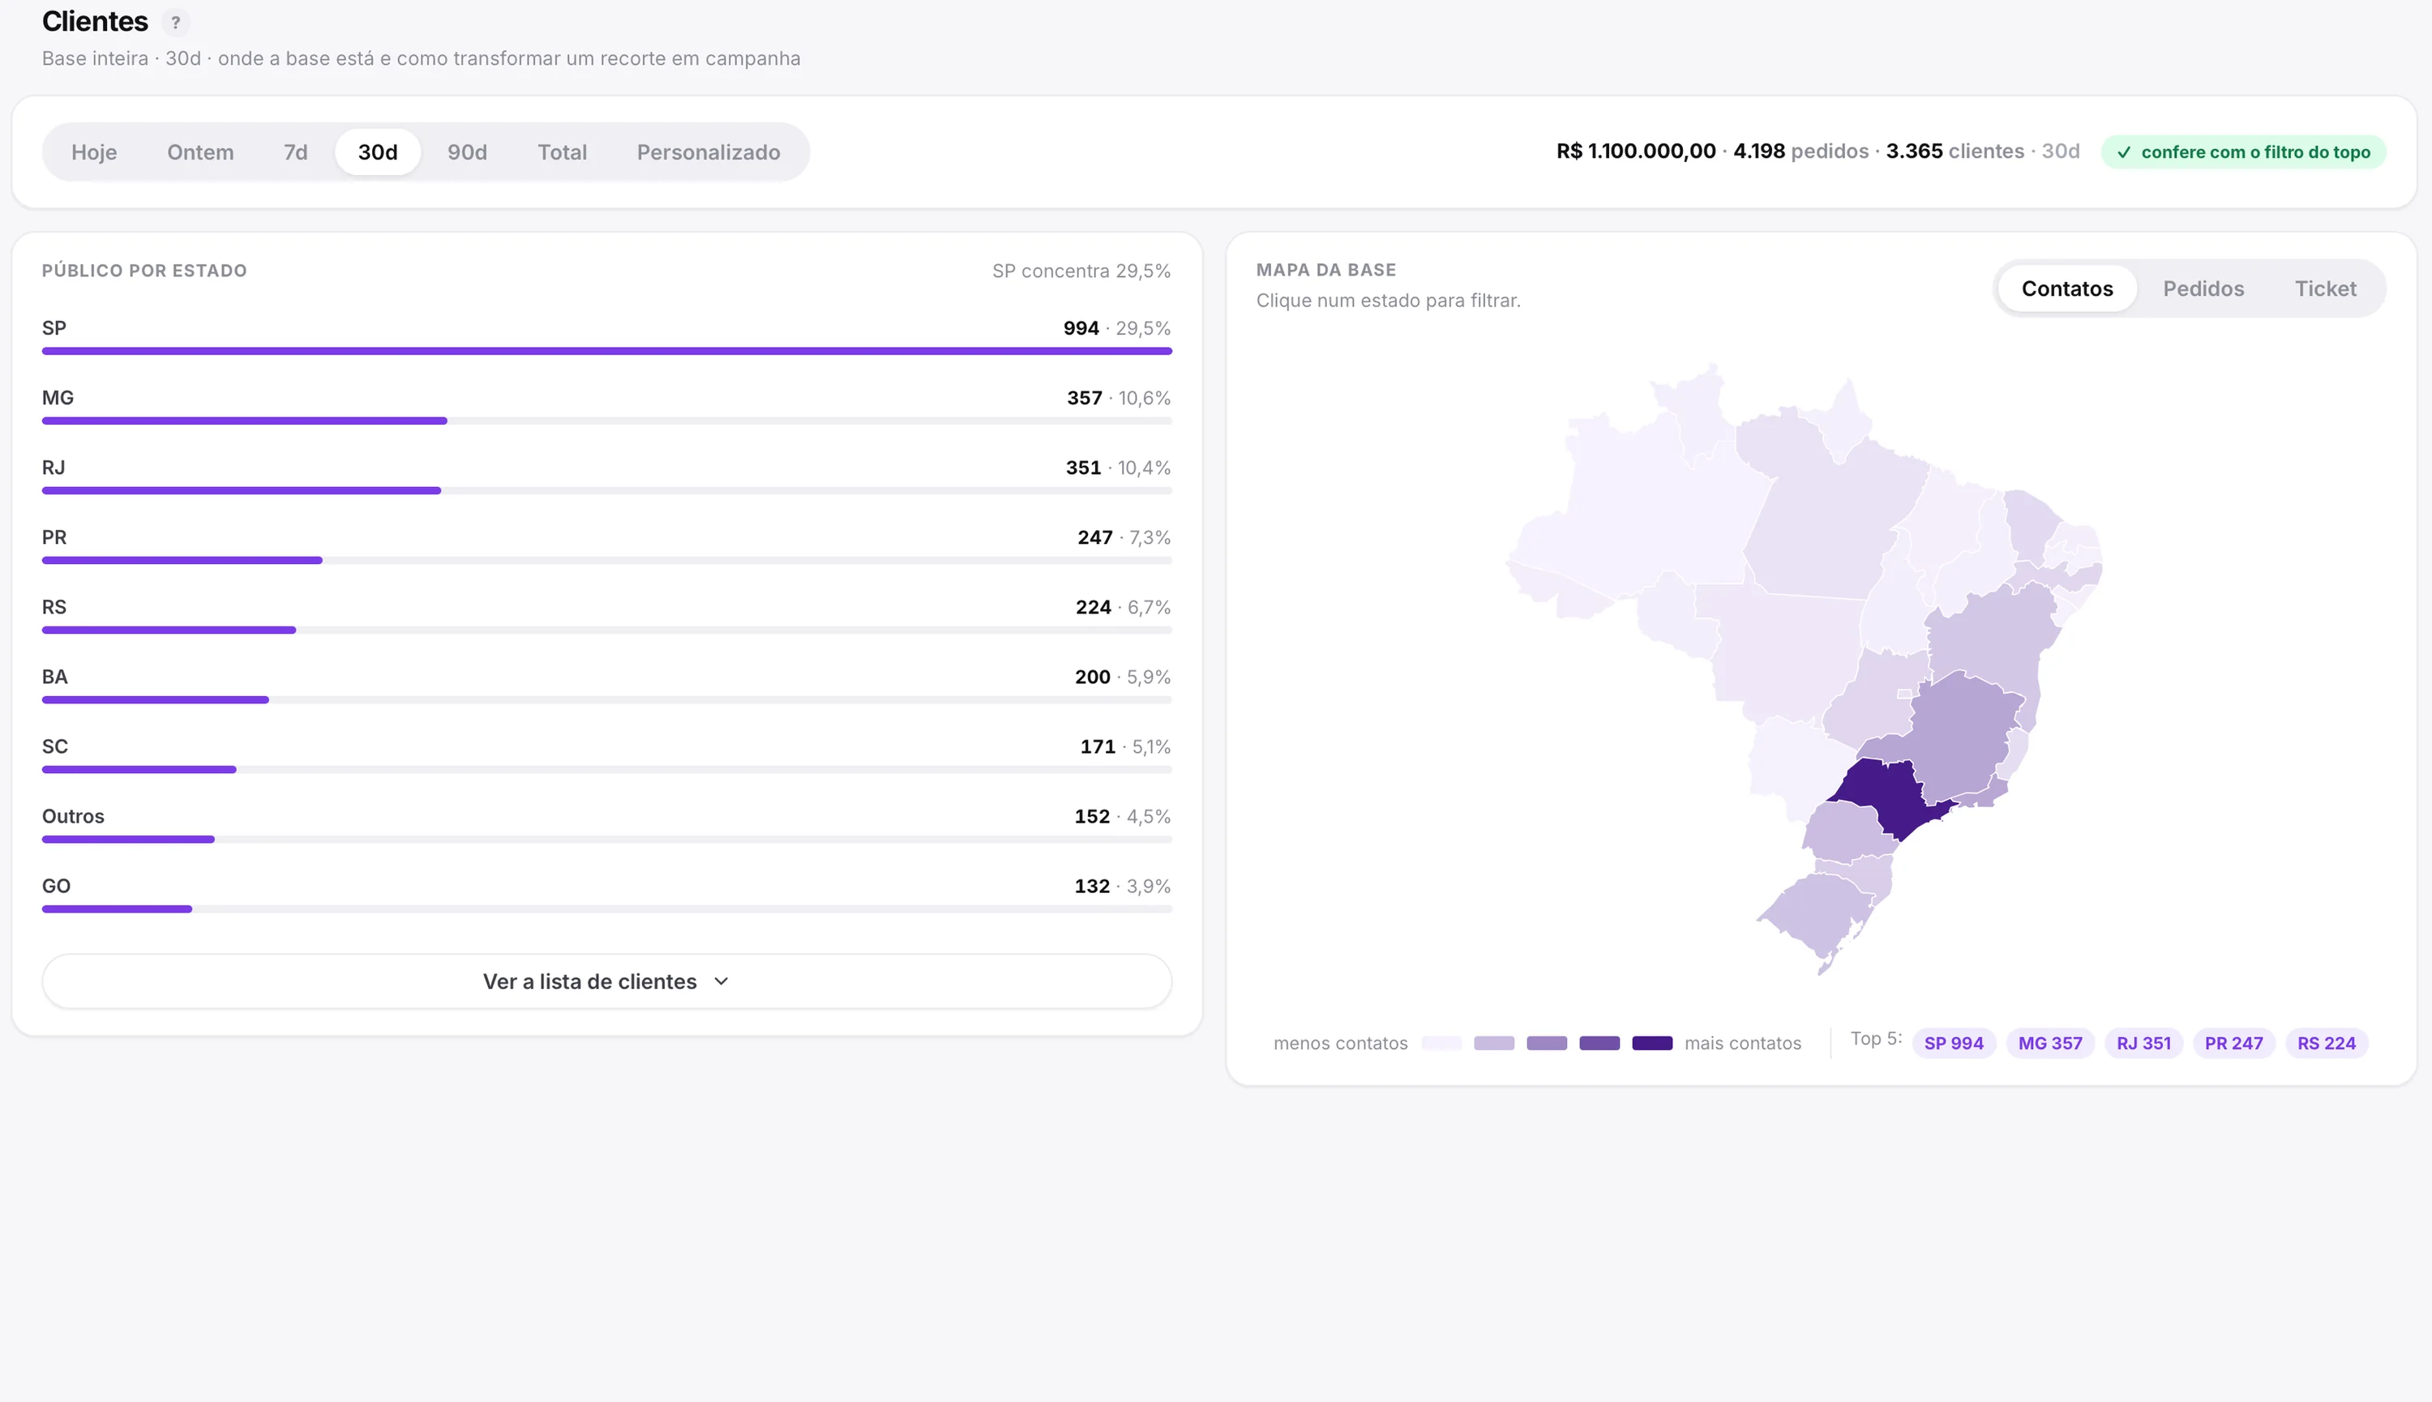Click the 3.365 clientes figure
Viewport: 2432px width, 1402px height.
click(x=1955, y=152)
